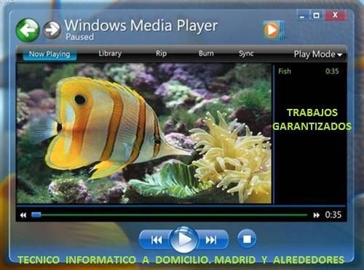
Task: Stop playback with the Stop button
Action: 247,239
